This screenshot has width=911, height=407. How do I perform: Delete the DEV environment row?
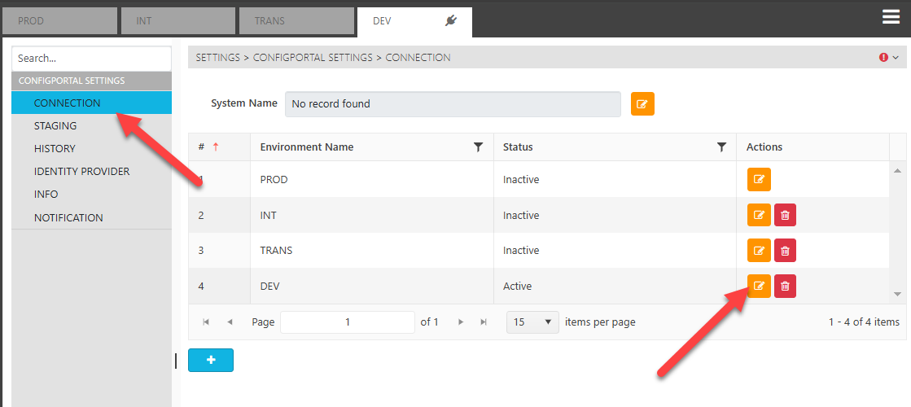tap(785, 286)
